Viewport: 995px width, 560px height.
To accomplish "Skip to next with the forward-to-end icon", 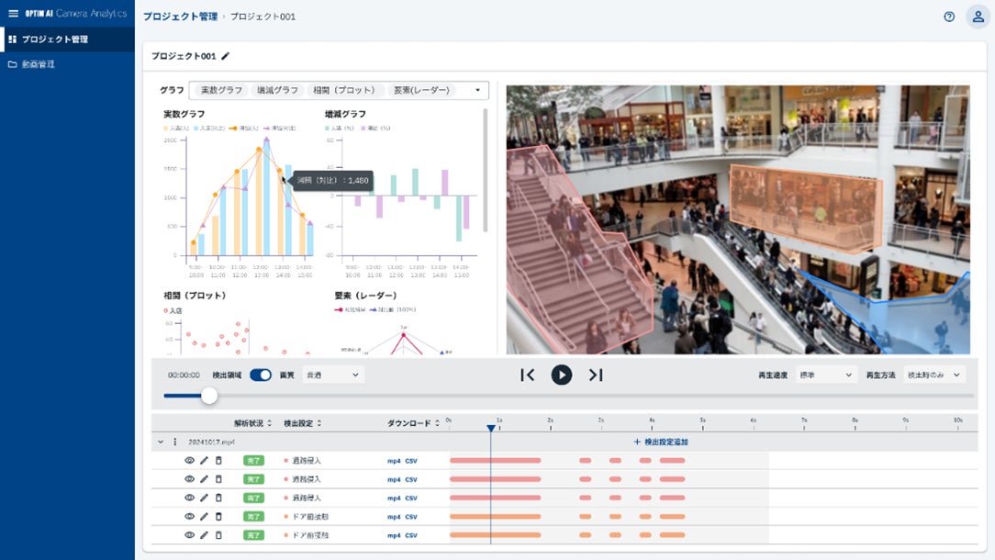I will point(596,375).
